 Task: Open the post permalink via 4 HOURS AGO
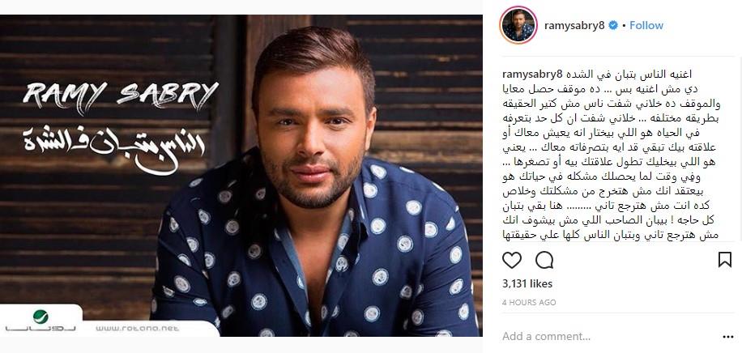point(529,302)
